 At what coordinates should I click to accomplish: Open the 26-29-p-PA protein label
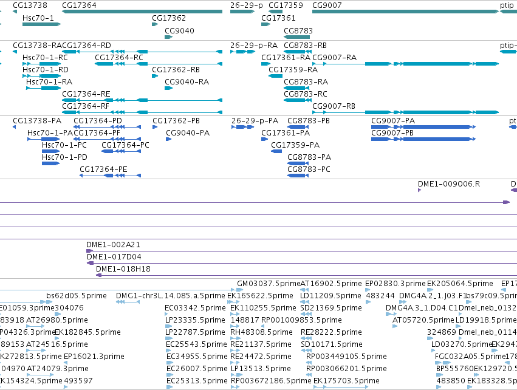click(x=255, y=121)
